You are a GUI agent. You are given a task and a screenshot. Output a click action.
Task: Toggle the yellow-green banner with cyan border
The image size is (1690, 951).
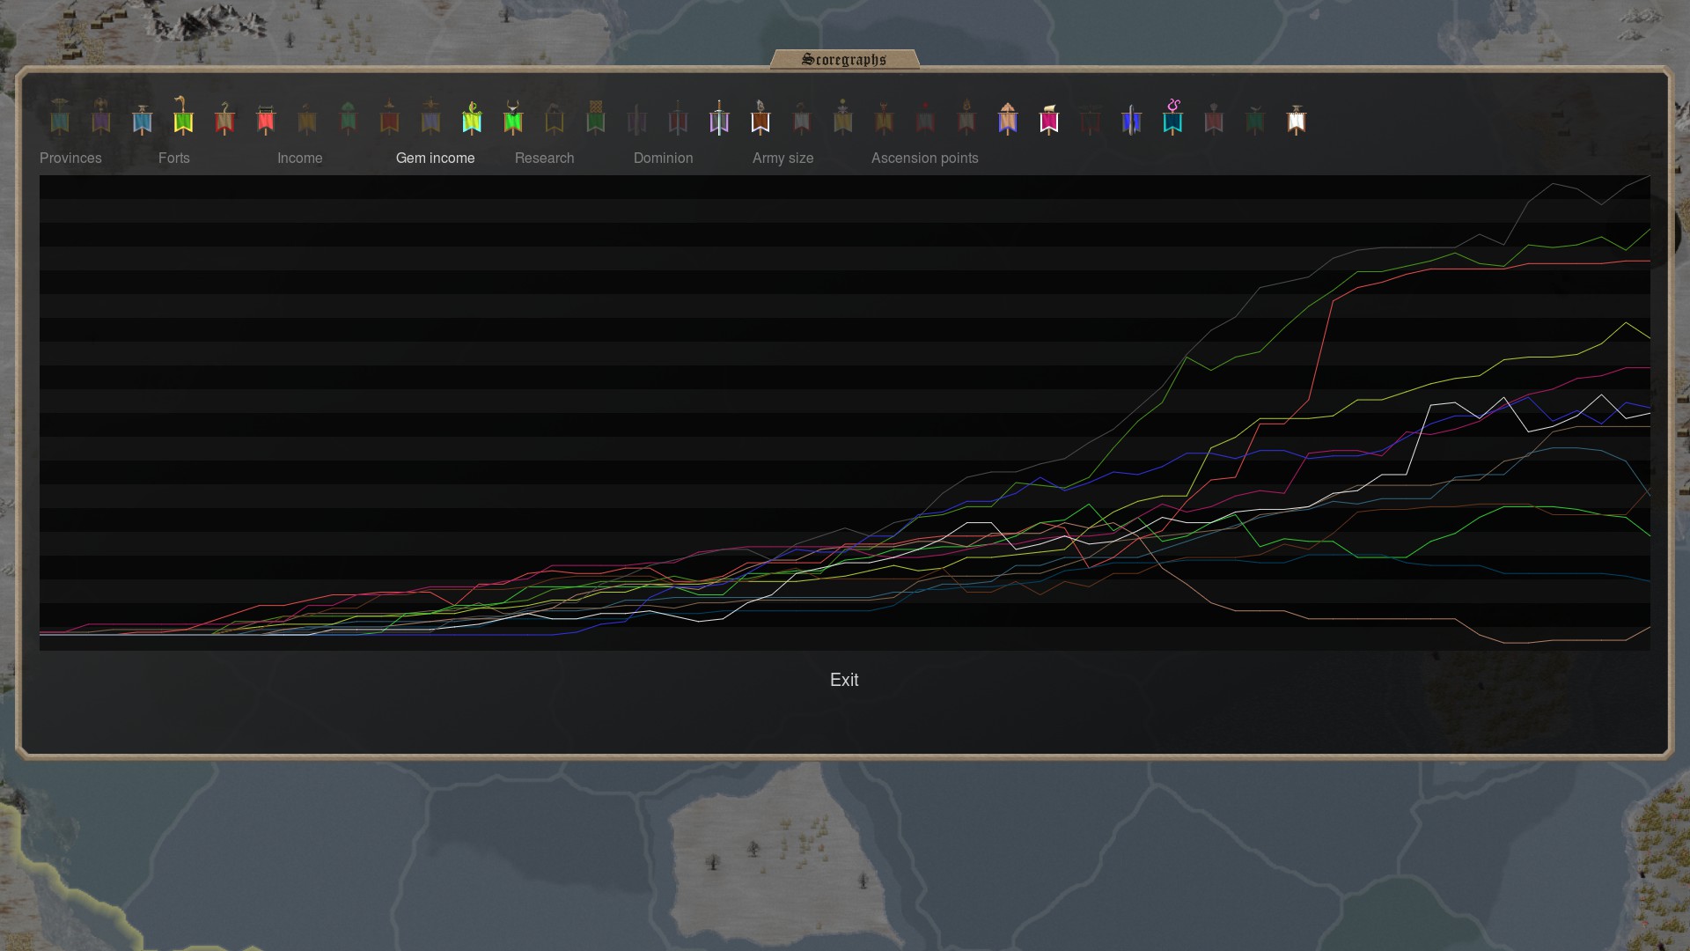pos(472,116)
